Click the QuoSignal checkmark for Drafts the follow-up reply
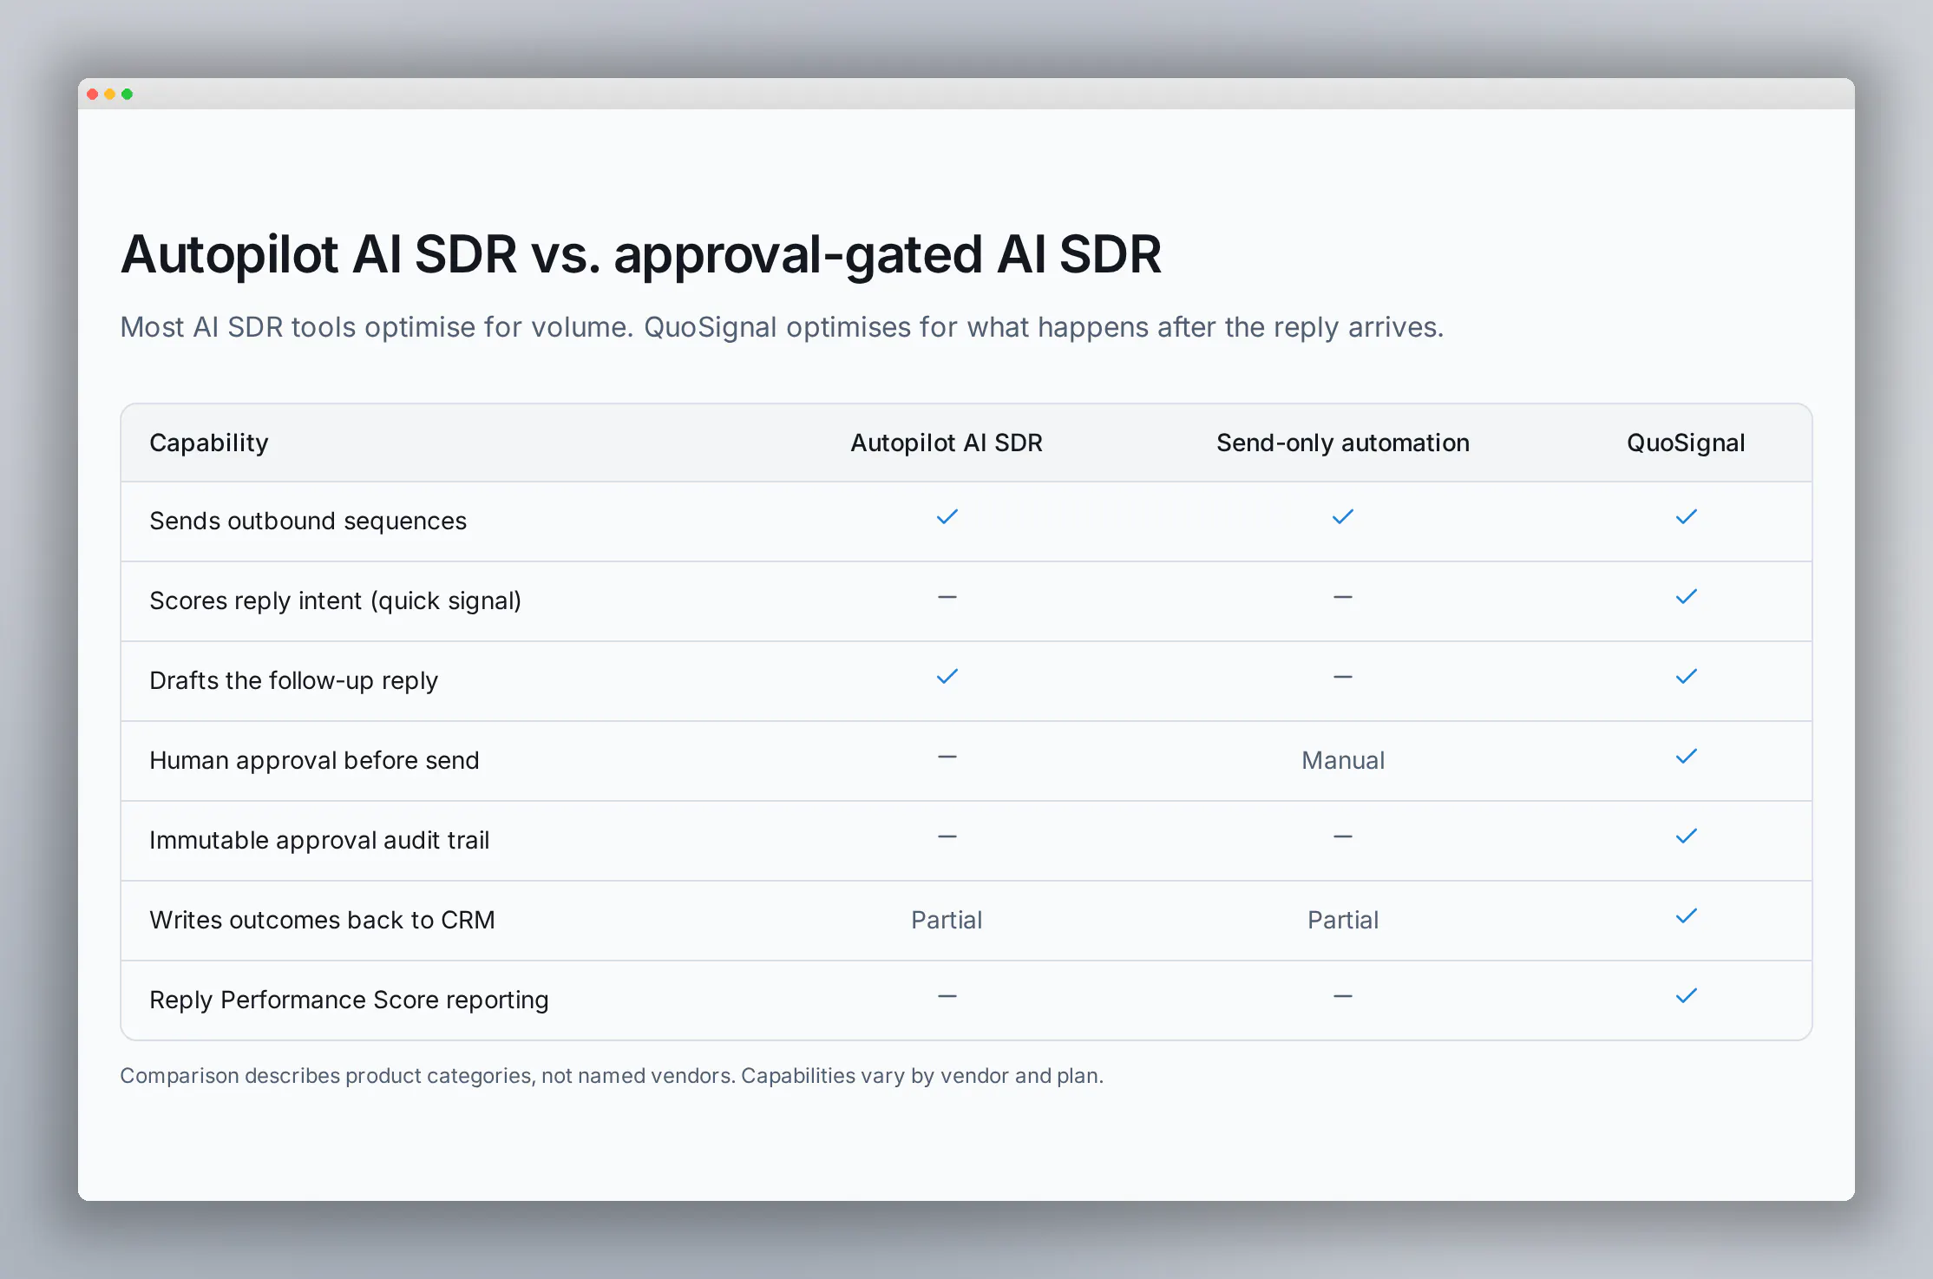Image resolution: width=1933 pixels, height=1279 pixels. click(x=1686, y=677)
